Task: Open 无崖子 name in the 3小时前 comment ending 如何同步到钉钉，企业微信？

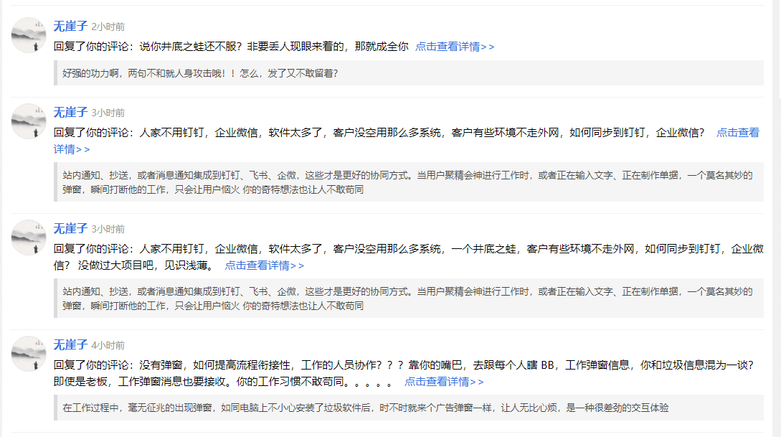Action: point(70,112)
